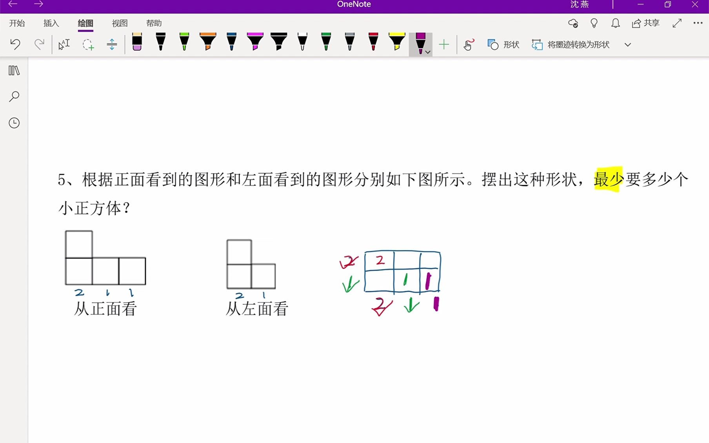The width and height of the screenshot is (709, 443).
Task: Click the lightbulb tips icon
Action: (594, 23)
